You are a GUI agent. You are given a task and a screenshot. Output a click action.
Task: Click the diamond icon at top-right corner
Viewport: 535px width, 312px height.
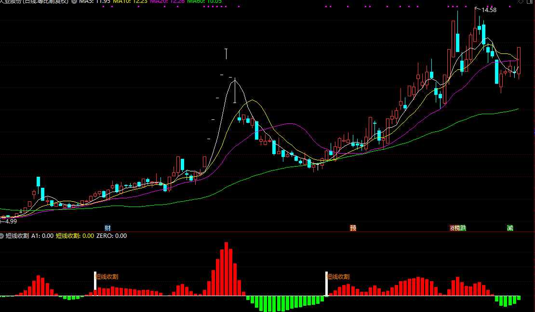pos(521,1)
